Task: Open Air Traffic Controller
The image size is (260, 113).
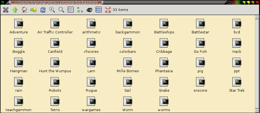Action: tap(55, 27)
